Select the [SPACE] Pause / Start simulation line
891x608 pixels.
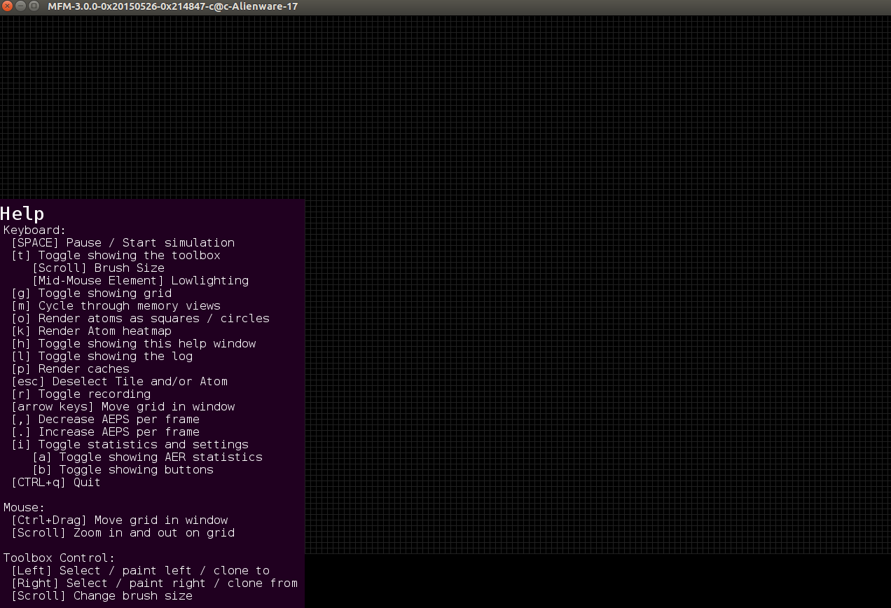click(x=123, y=243)
